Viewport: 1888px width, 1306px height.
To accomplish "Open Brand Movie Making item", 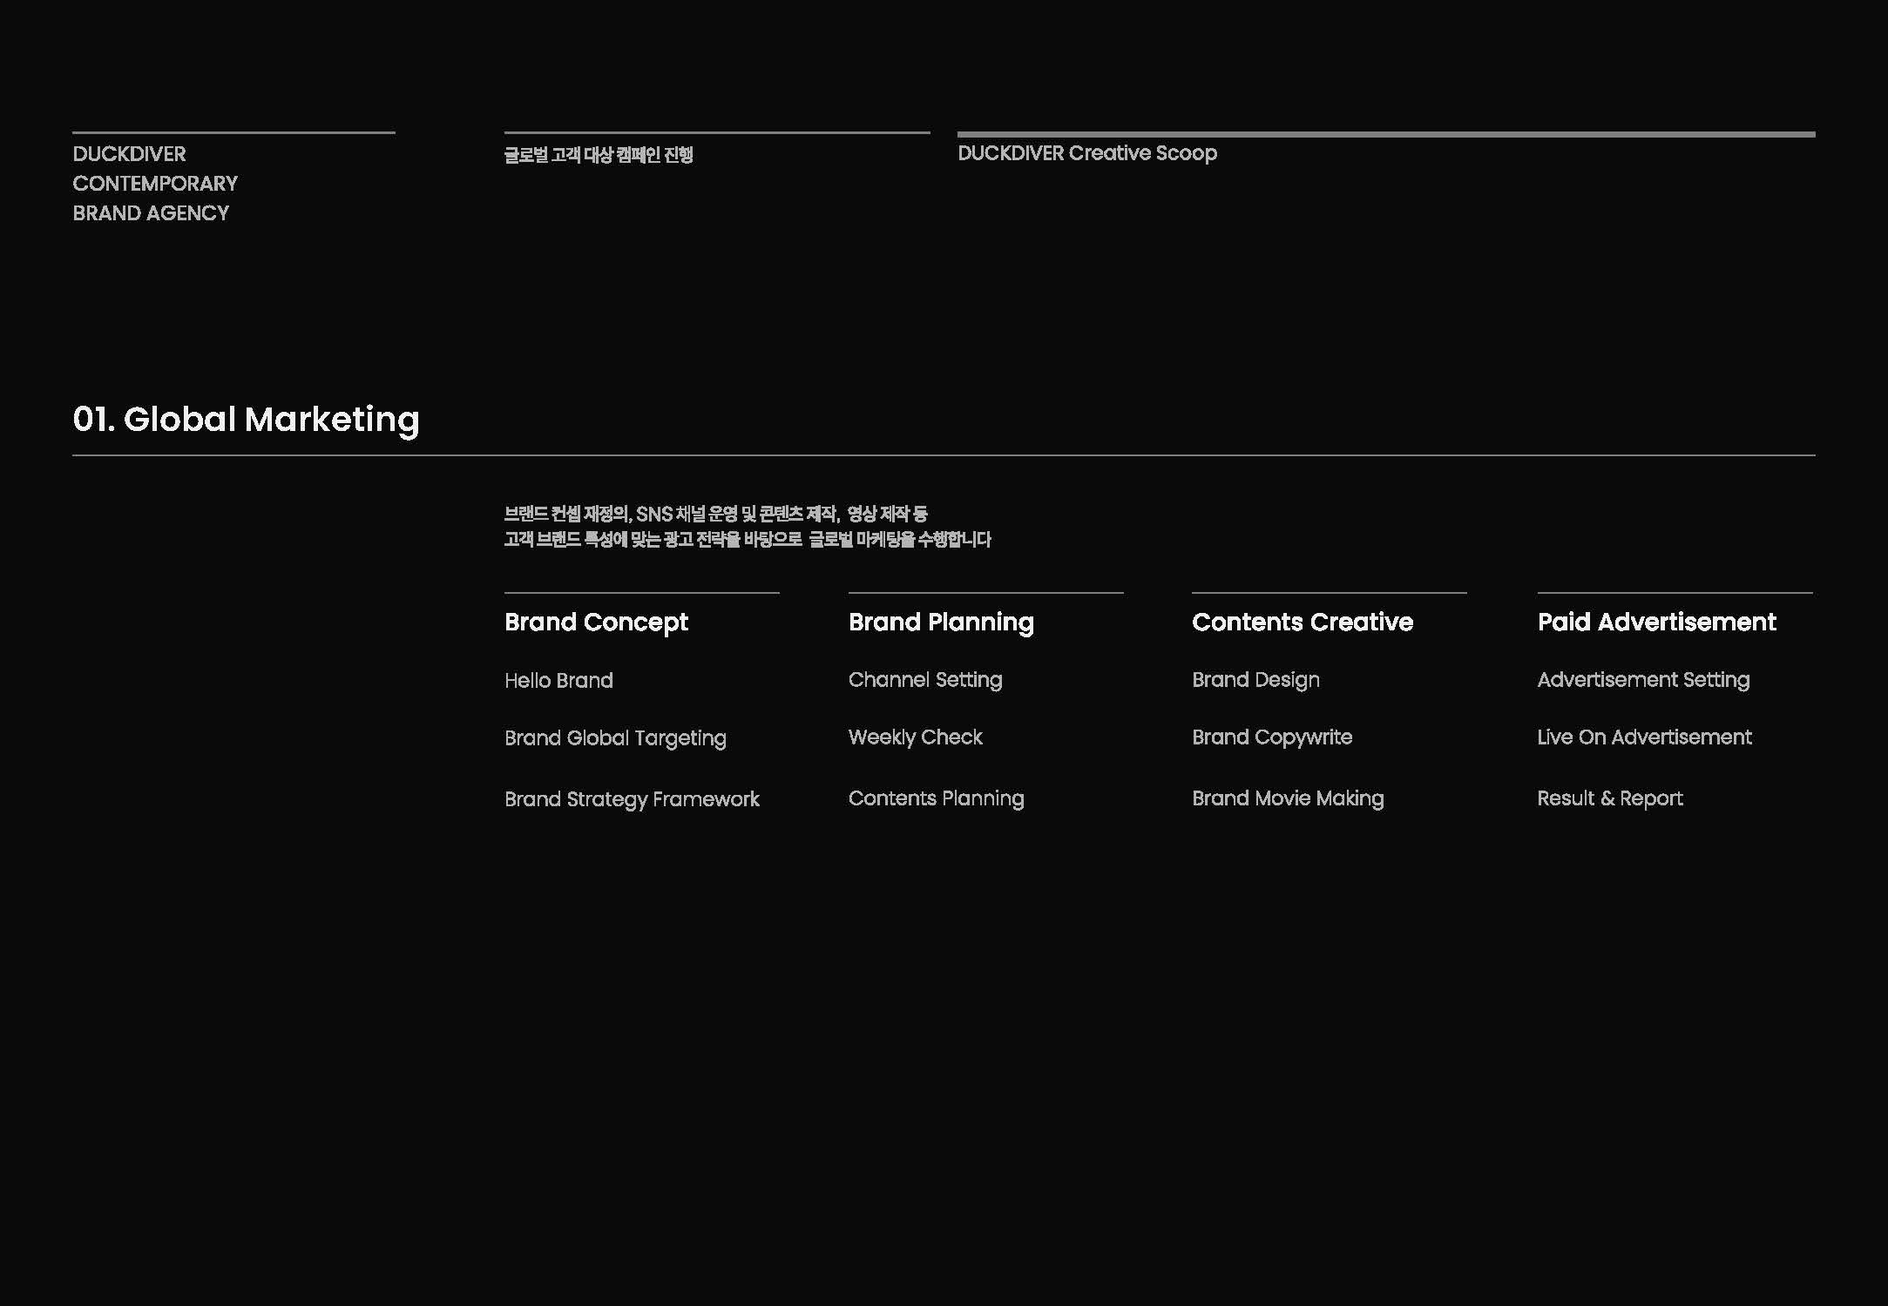I will click(1287, 798).
